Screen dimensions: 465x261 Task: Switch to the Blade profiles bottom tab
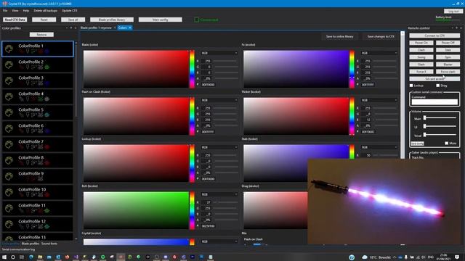[x=31, y=244]
